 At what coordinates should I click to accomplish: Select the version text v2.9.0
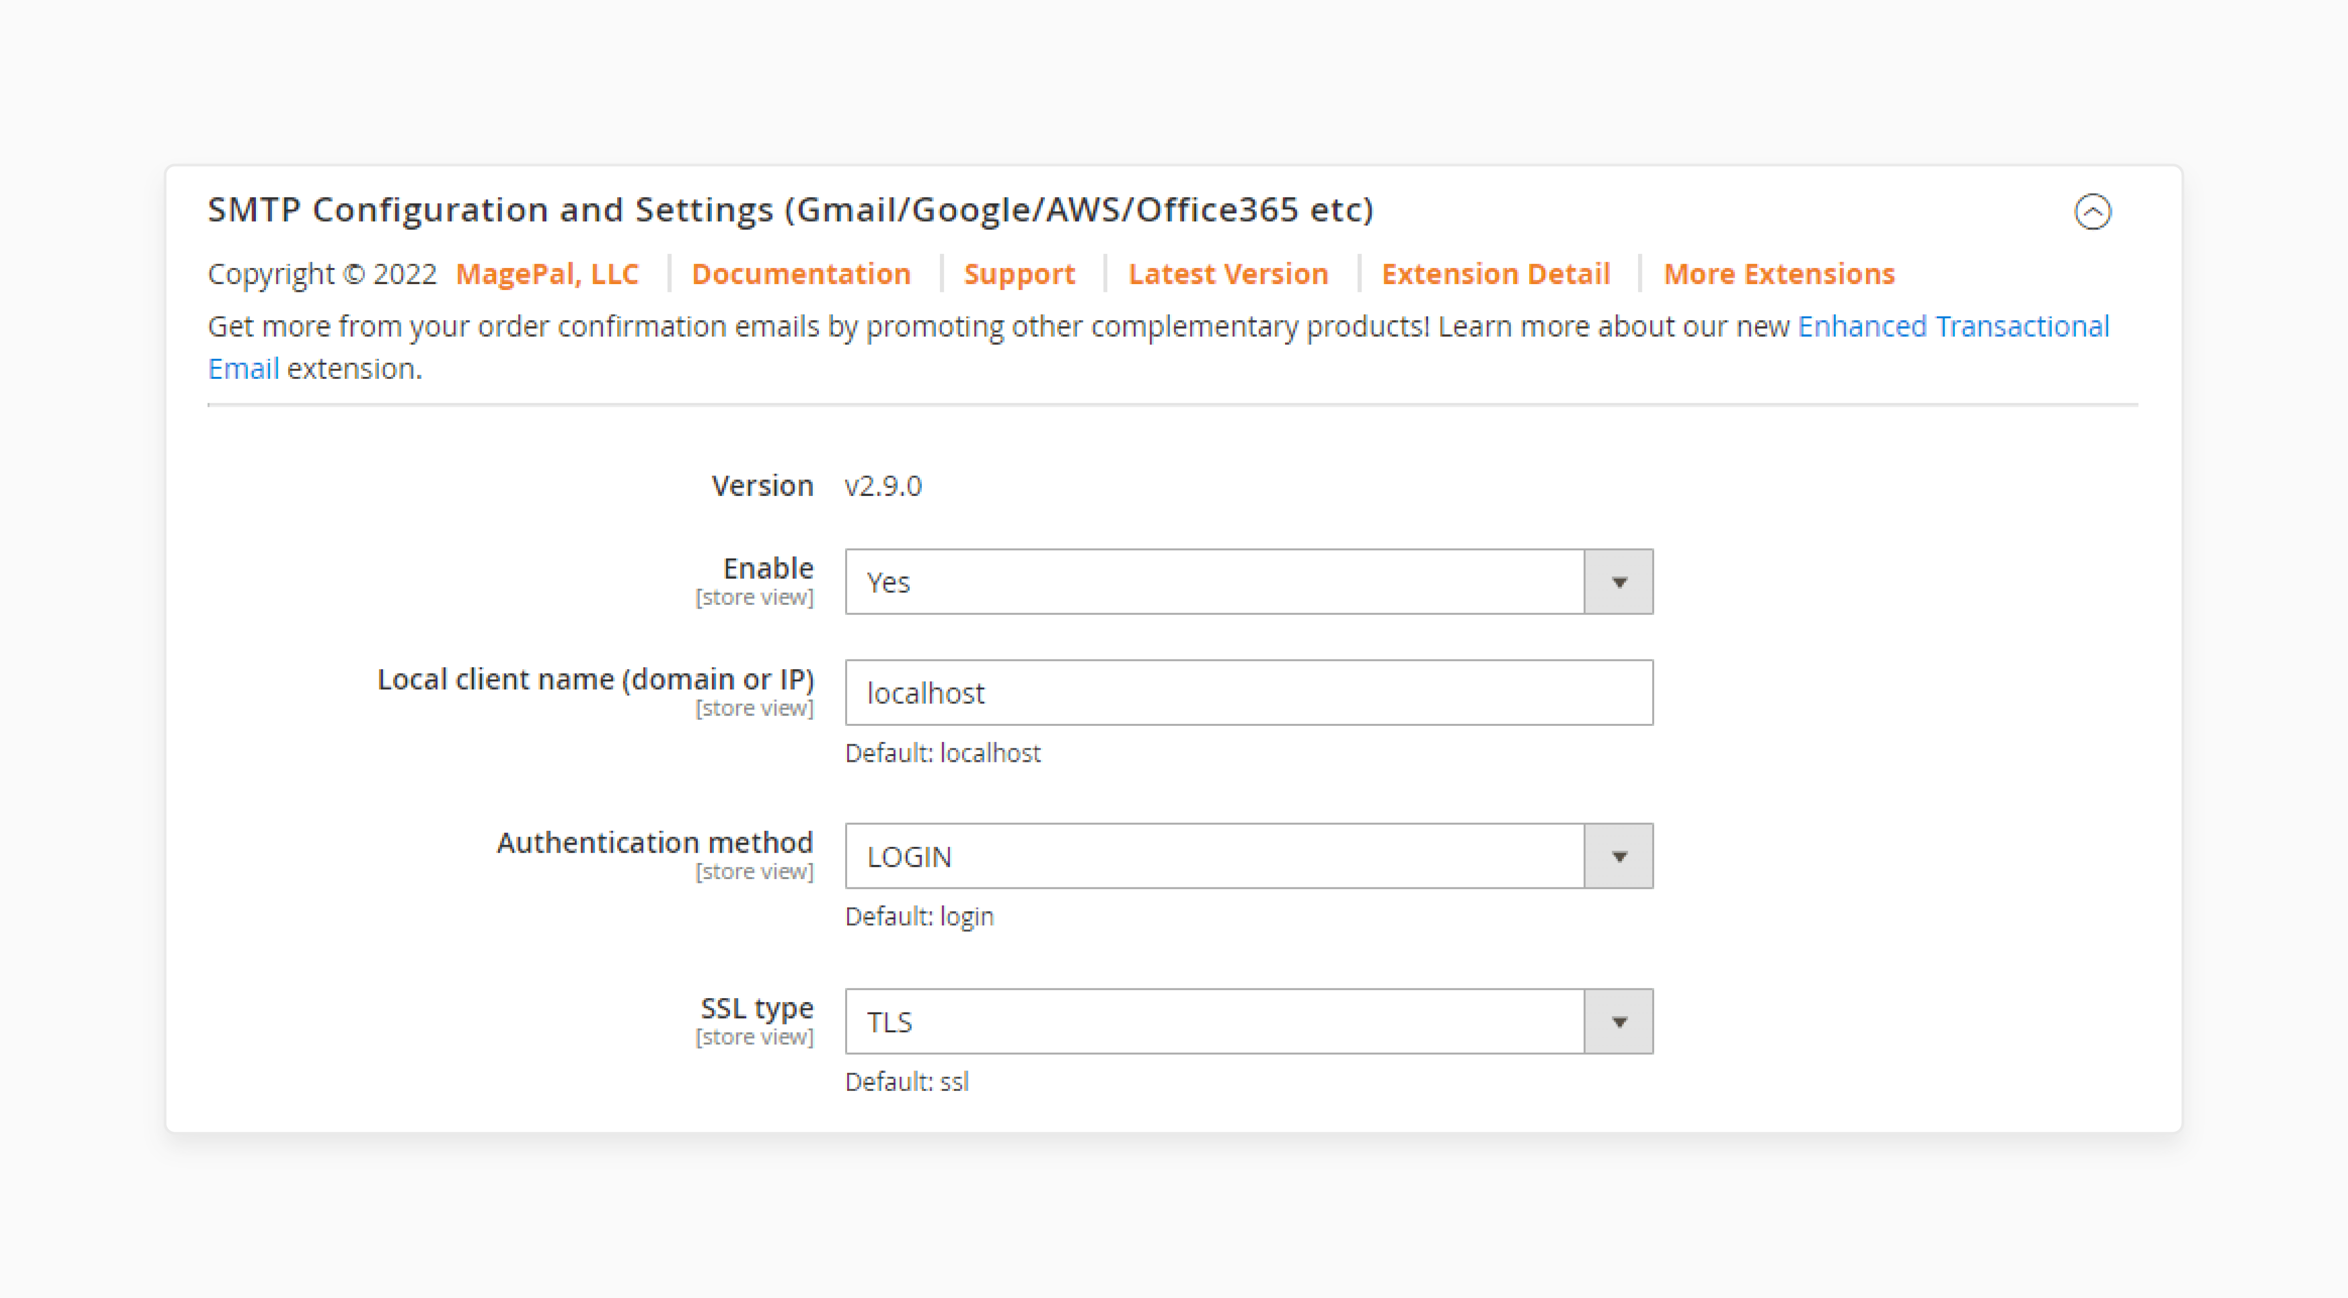(883, 486)
